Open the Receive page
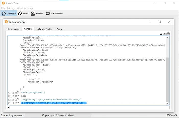Screen dimensions: 179x118 coord(37,13)
